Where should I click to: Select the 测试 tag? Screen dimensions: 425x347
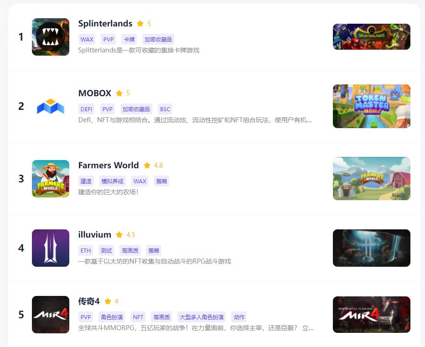click(106, 251)
